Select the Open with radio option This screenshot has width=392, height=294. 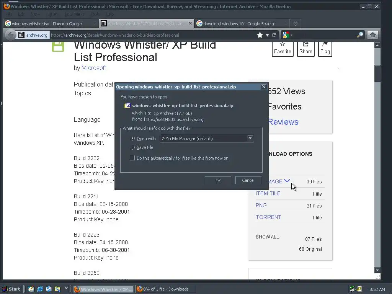(133, 139)
